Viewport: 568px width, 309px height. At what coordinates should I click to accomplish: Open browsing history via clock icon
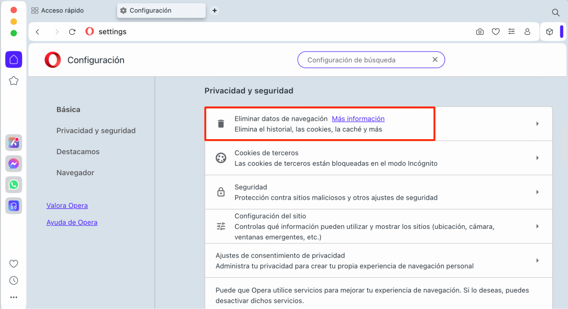pos(13,280)
